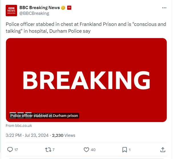Screen dimensions: 173x159
Task: Click the 3:22 PM Jul 23, 2024 timestamp
Action: (27, 135)
